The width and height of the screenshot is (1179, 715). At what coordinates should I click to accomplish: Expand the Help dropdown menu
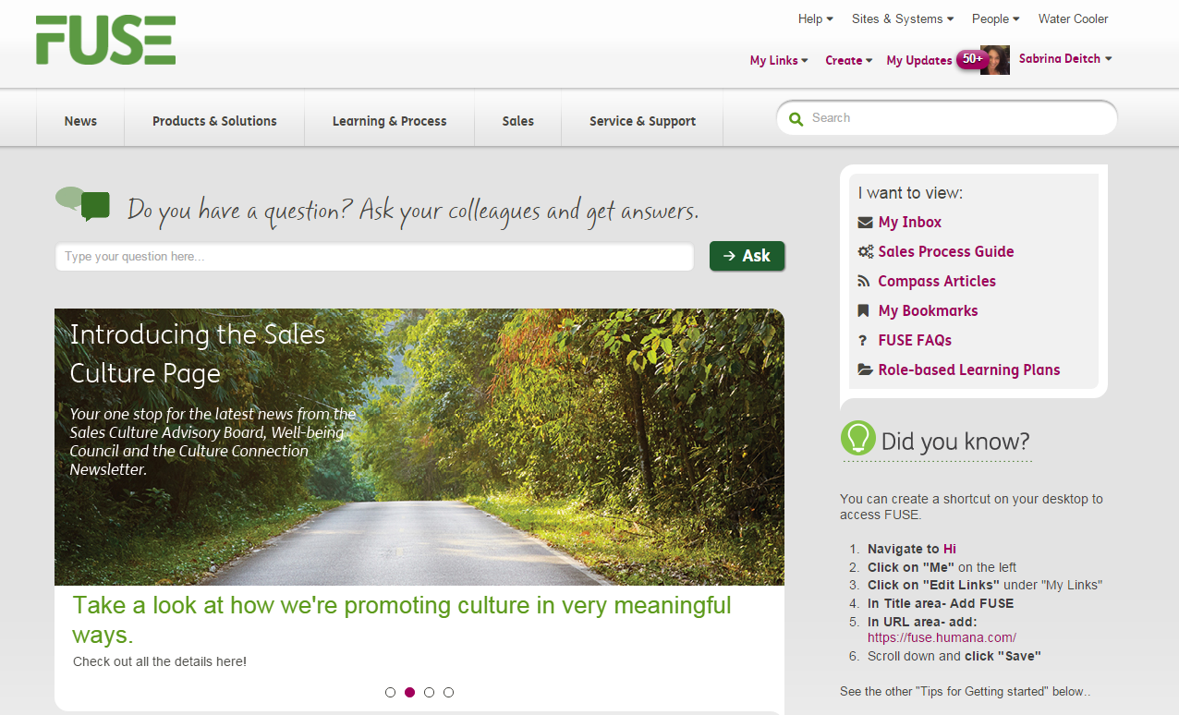(815, 18)
